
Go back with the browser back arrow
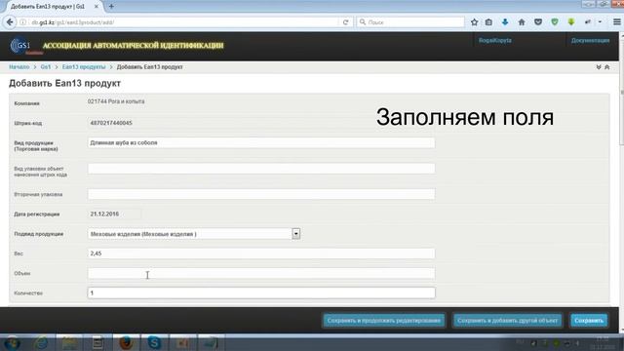[x=10, y=22]
